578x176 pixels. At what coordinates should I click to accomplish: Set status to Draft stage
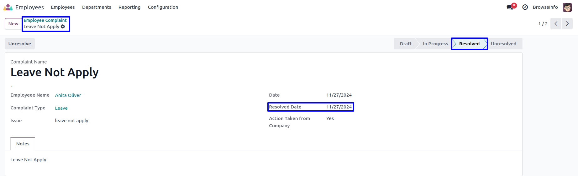[406, 44]
